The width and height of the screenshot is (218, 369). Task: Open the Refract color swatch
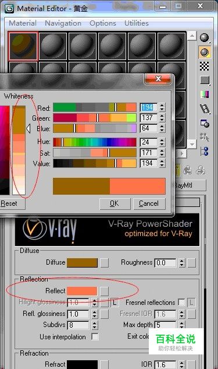82,364
